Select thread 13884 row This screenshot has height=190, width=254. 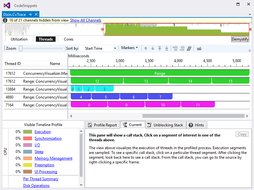36,89
